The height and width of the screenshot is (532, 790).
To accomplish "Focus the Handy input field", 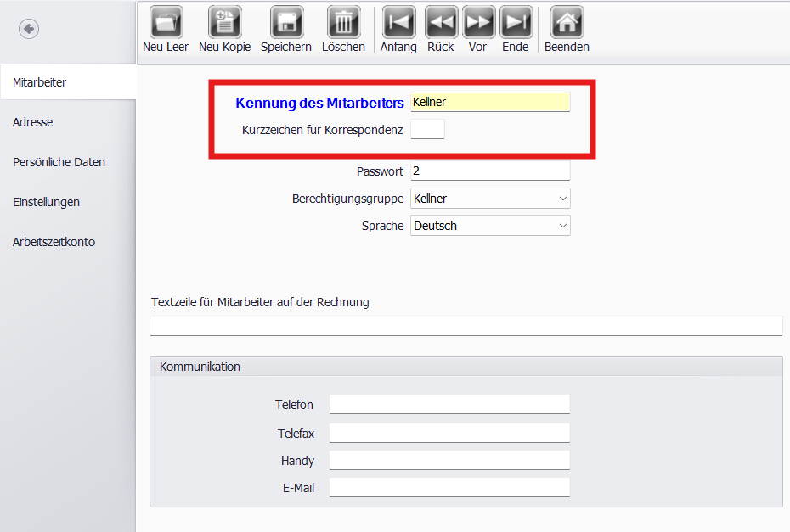I will point(449,460).
